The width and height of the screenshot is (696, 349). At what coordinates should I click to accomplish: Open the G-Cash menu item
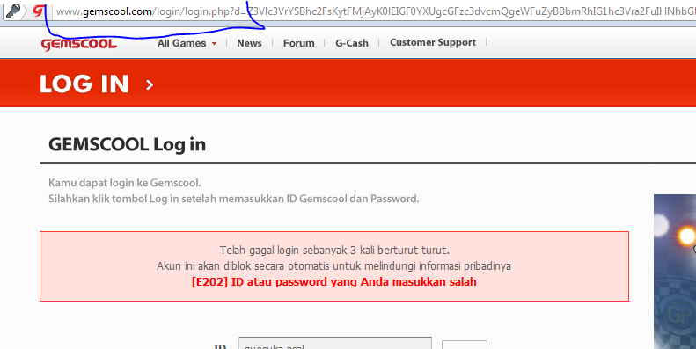tap(352, 43)
